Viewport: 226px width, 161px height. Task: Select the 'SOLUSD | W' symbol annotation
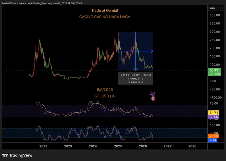pos(105,96)
